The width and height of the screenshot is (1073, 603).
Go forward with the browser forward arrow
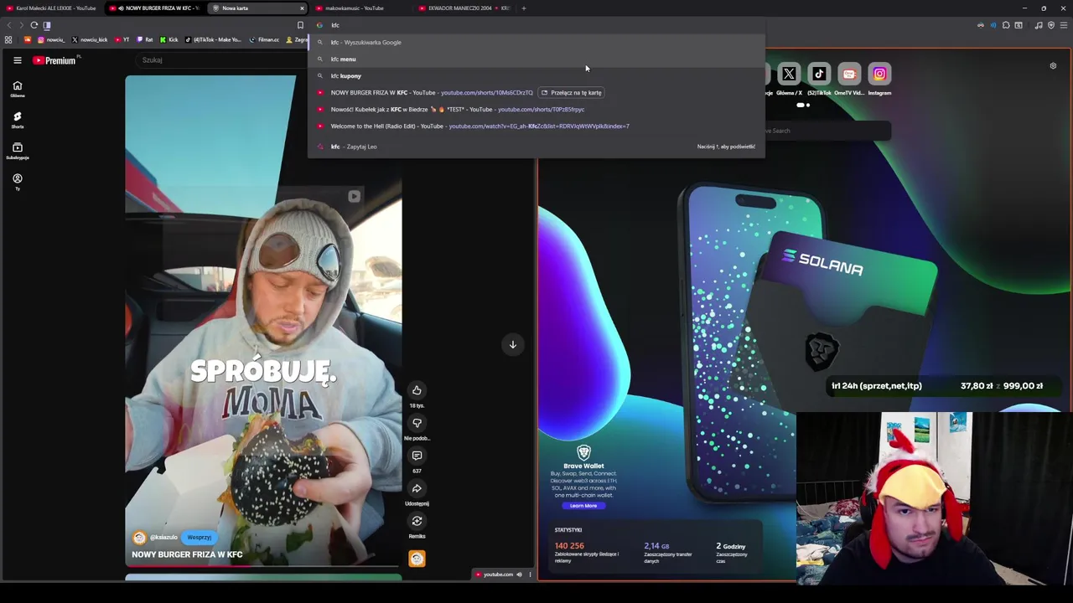pos(21,25)
